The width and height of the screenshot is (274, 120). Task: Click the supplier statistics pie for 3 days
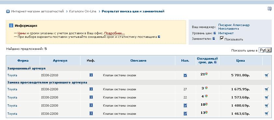point(206,88)
